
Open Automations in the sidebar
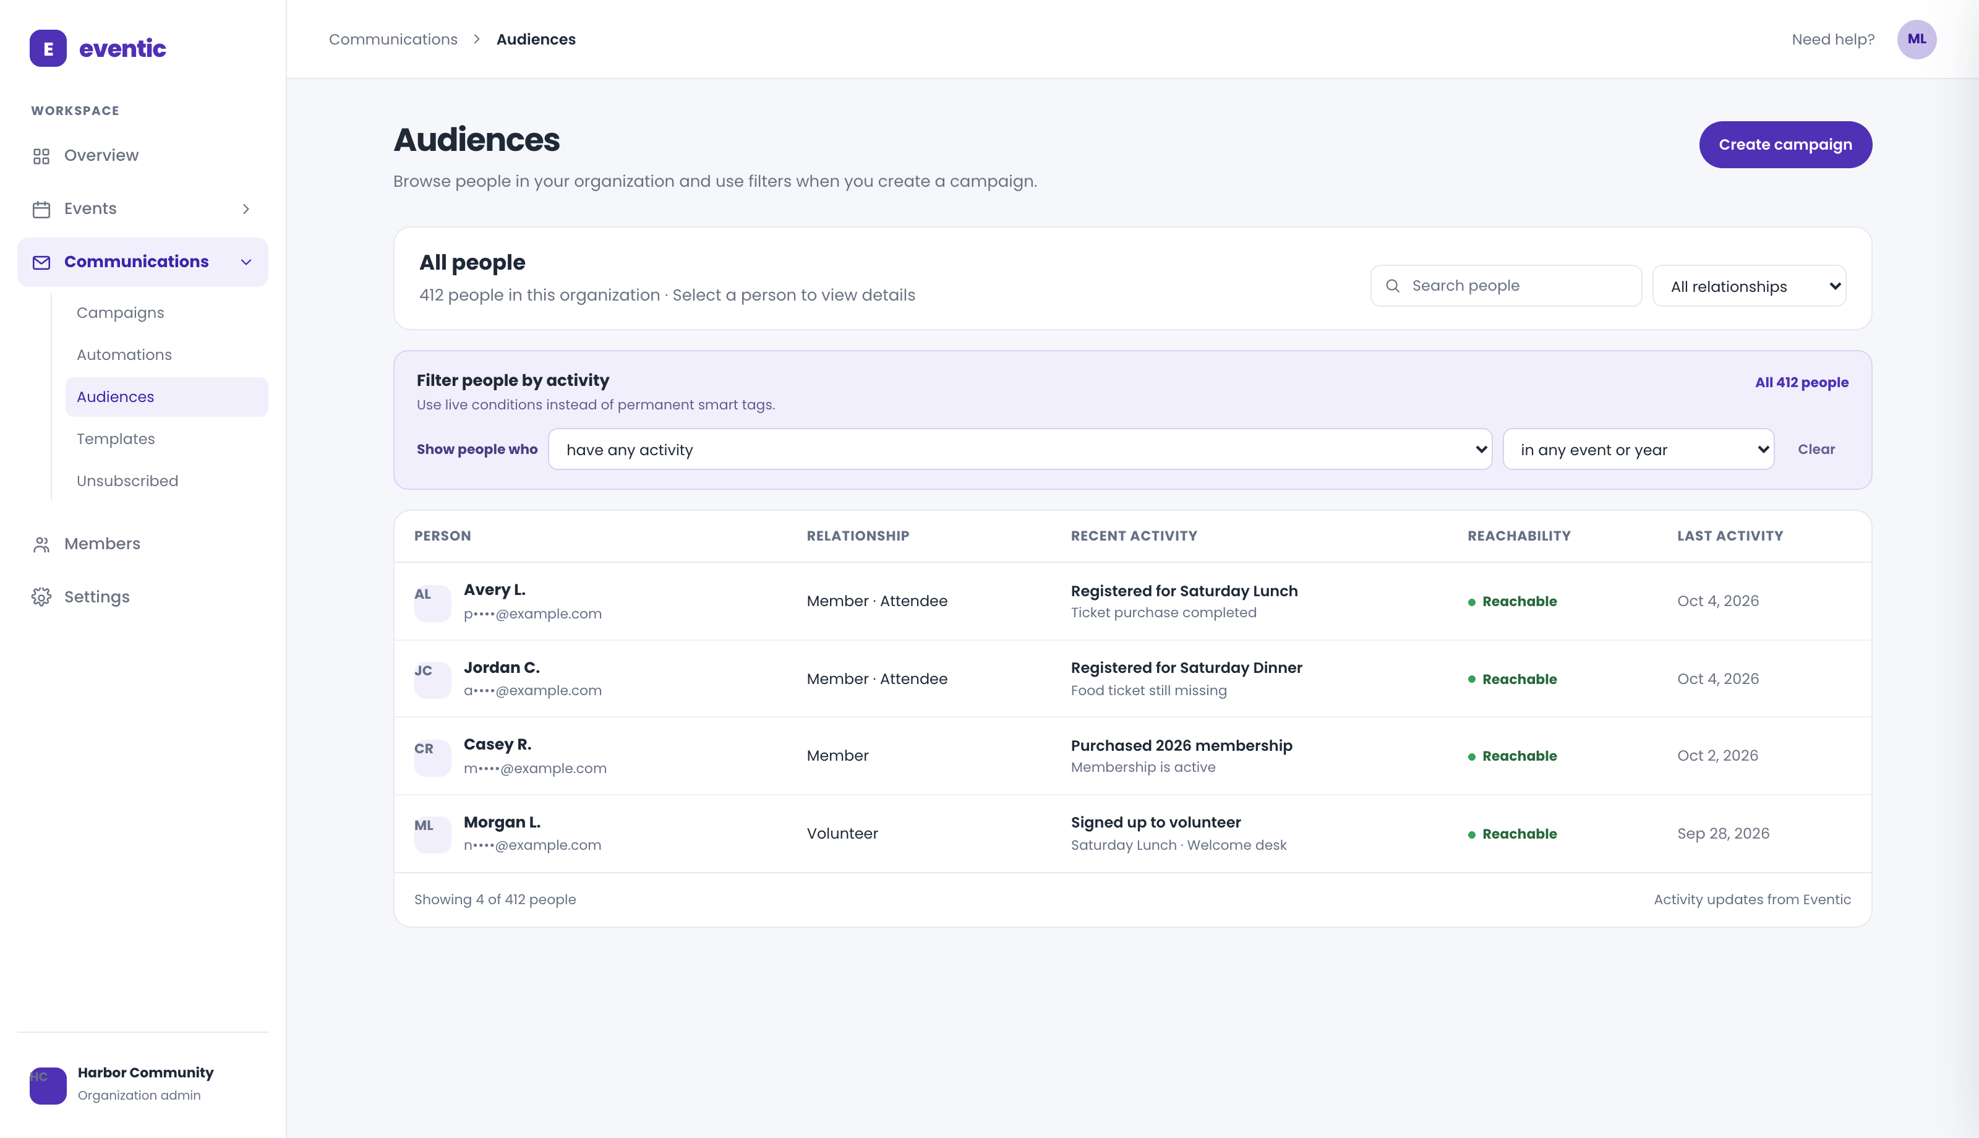[x=124, y=355]
